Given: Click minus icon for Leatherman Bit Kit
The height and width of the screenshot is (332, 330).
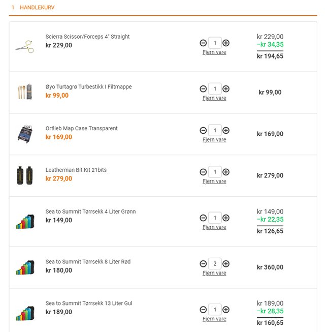Looking at the screenshot, I should pyautogui.click(x=203, y=172).
